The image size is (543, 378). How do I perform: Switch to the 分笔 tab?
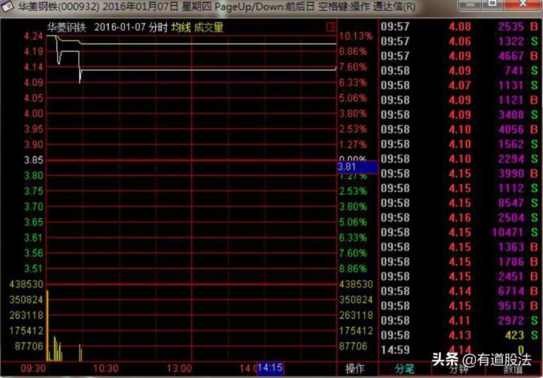point(404,369)
